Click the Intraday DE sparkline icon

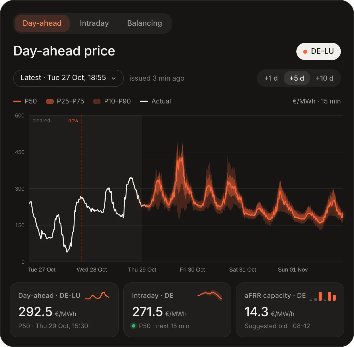(x=210, y=296)
